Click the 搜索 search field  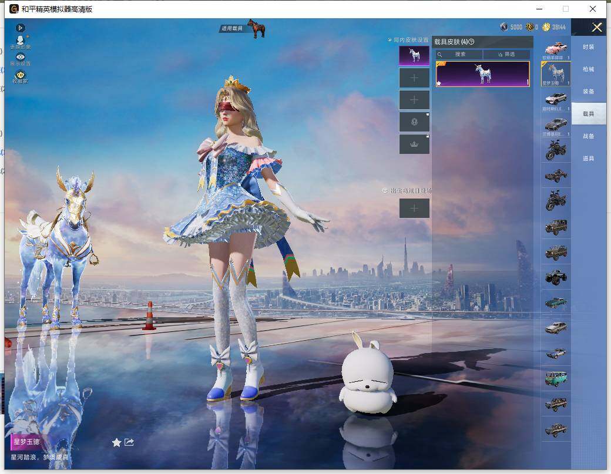coord(459,54)
